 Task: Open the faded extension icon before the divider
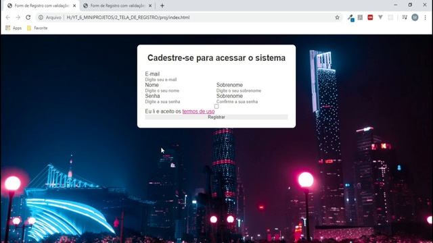tap(390, 18)
